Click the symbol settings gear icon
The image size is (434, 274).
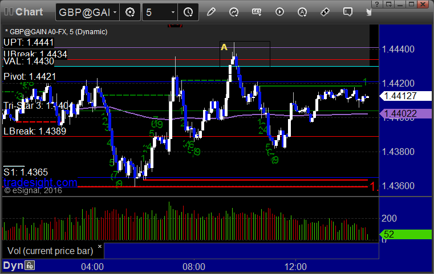point(130,12)
